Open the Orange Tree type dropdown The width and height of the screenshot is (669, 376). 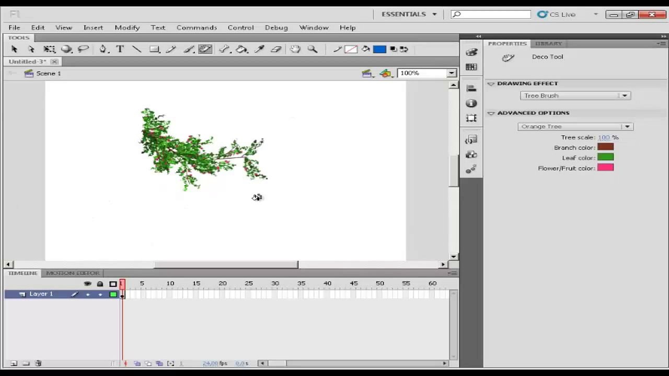(575, 126)
